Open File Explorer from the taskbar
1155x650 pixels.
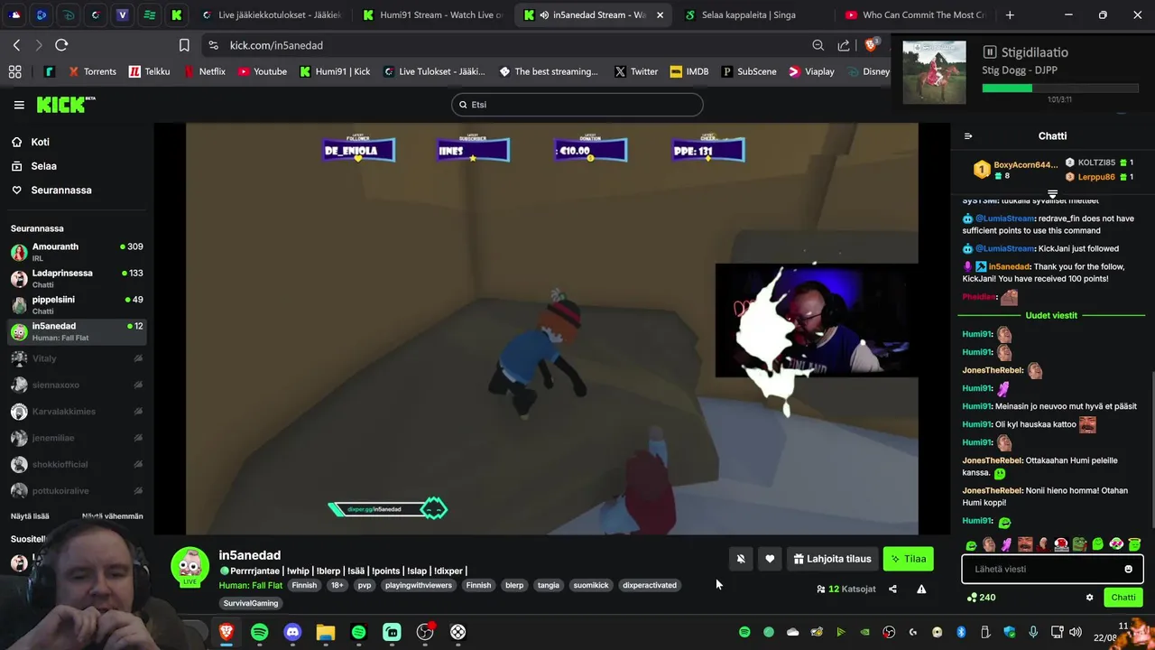(326, 632)
